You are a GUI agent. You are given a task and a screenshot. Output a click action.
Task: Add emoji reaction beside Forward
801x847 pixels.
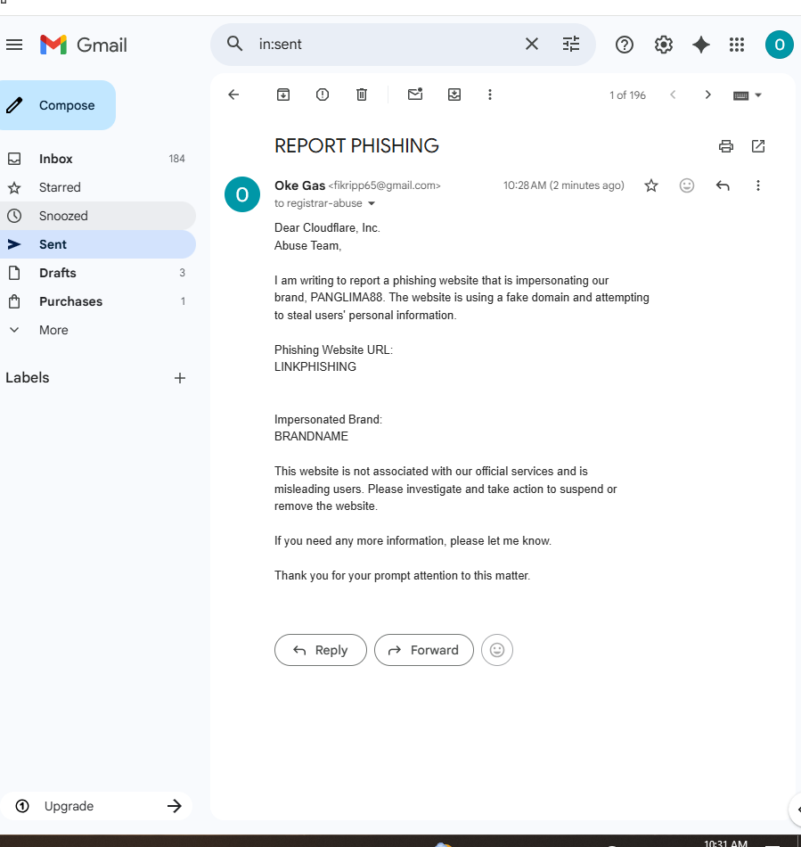(496, 650)
